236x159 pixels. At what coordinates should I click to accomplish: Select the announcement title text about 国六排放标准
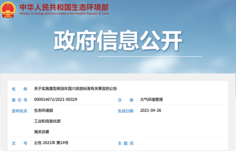point(75,89)
